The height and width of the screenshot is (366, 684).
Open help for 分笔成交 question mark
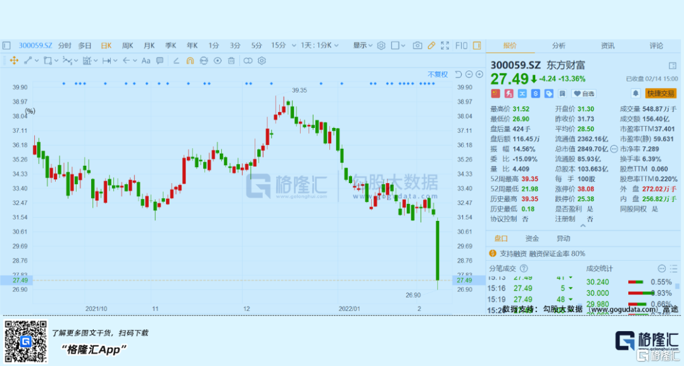coord(524,268)
